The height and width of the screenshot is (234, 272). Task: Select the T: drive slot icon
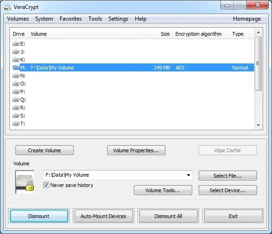pyautogui.click(x=16, y=124)
